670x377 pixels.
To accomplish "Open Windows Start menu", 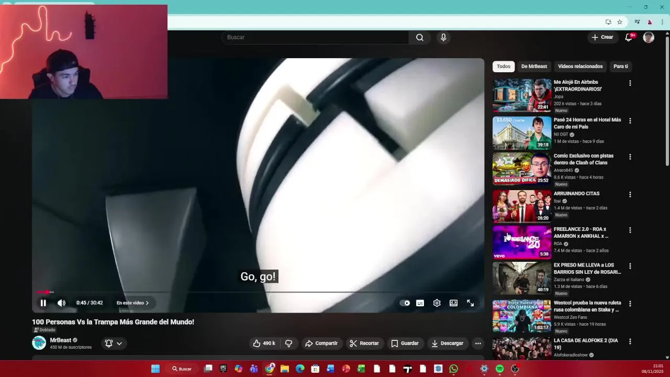I will coord(155,369).
